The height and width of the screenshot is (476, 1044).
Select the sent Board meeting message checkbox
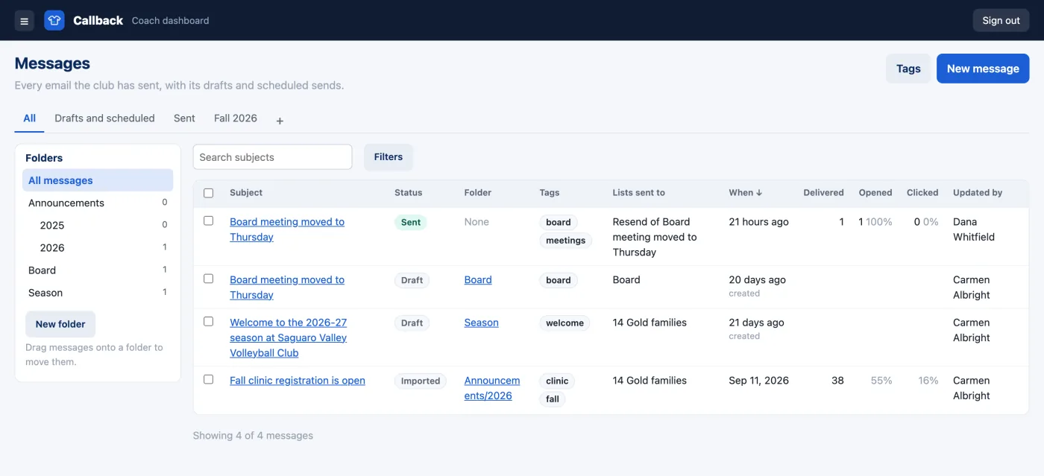click(209, 220)
